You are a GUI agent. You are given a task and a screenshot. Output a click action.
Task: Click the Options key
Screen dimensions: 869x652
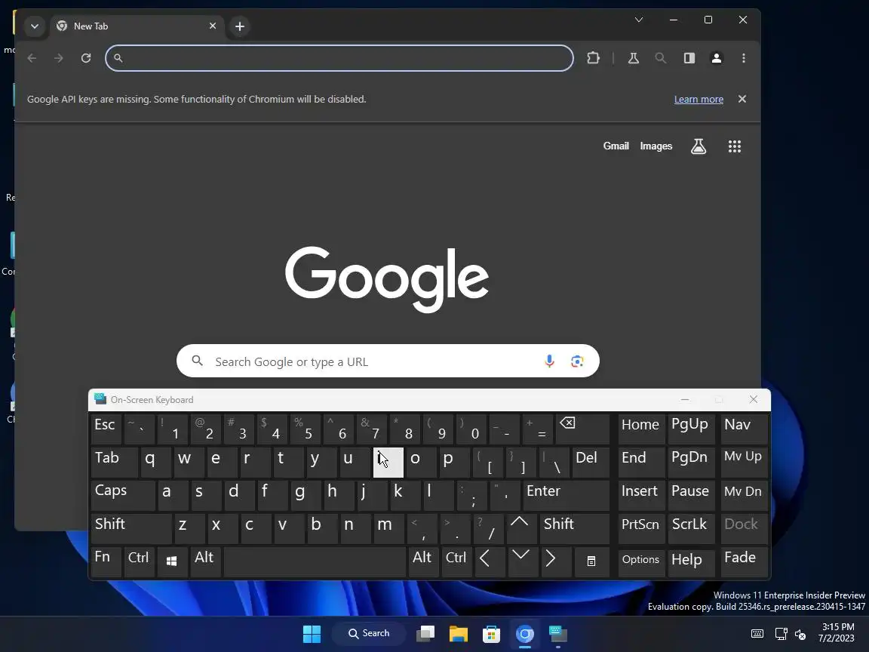(641, 561)
